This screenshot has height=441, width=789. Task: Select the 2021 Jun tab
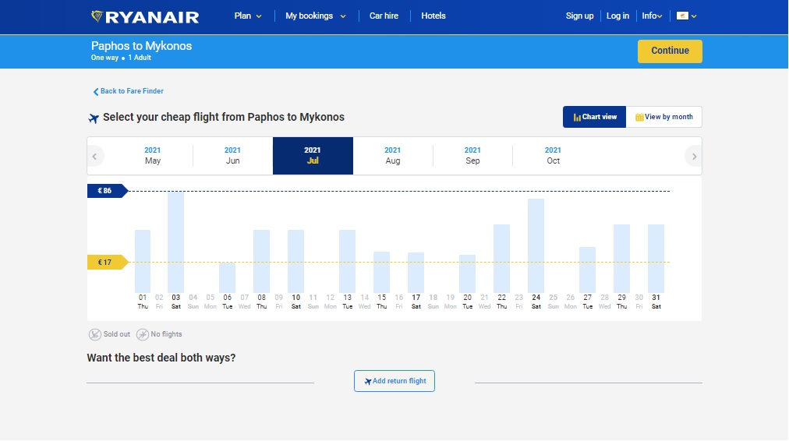232,155
